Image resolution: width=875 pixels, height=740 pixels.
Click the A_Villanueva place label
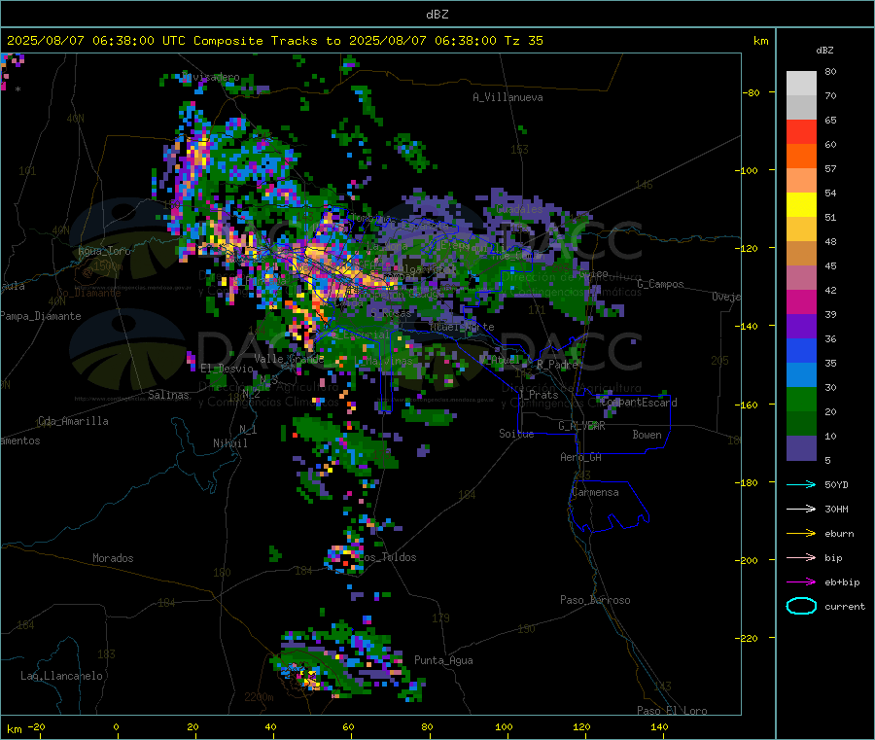click(x=507, y=97)
